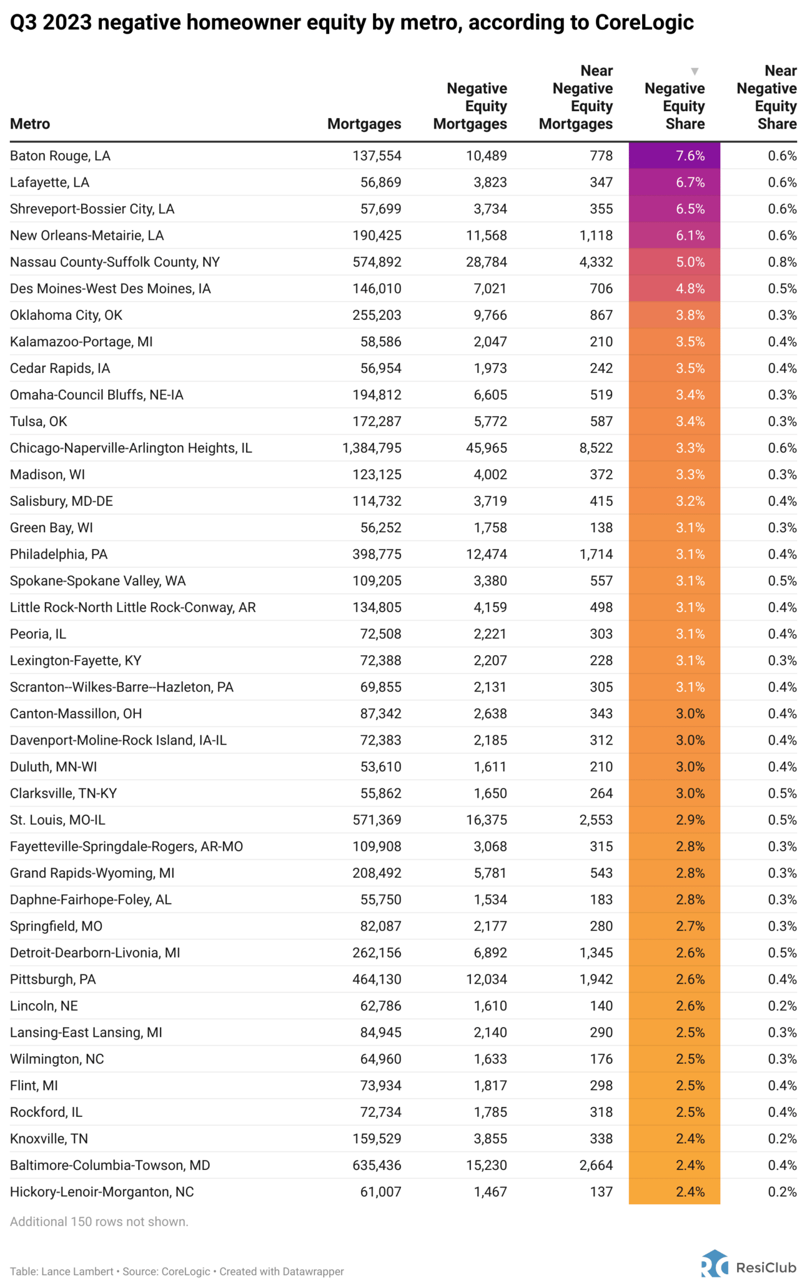The image size is (807, 1288).
Task: Click the red 5.0% Nassau County cell
Action: coord(675,262)
